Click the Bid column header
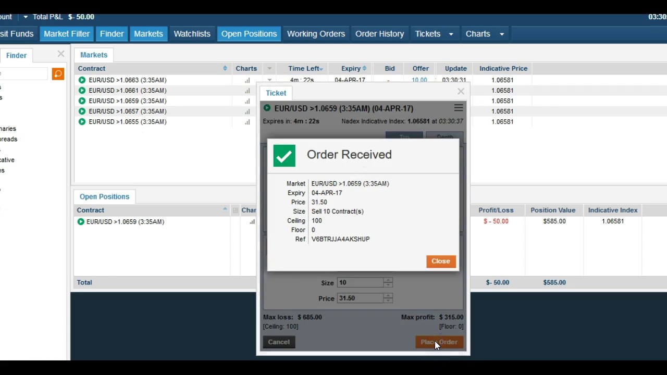 coord(390,69)
